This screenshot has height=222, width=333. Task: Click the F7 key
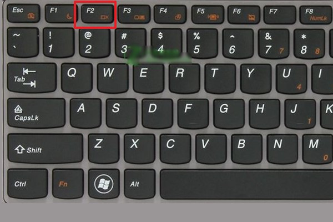tap(280, 15)
